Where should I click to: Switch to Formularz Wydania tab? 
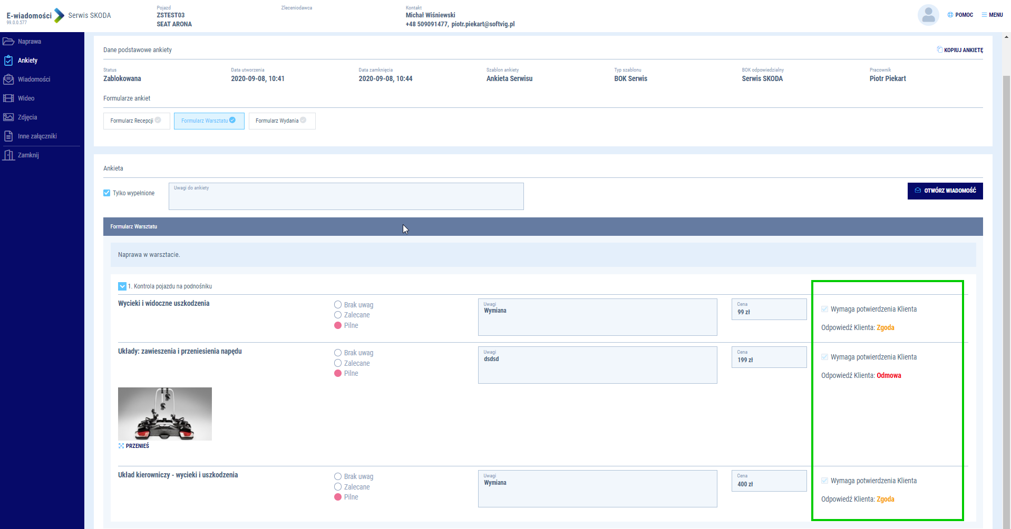pyautogui.click(x=281, y=121)
